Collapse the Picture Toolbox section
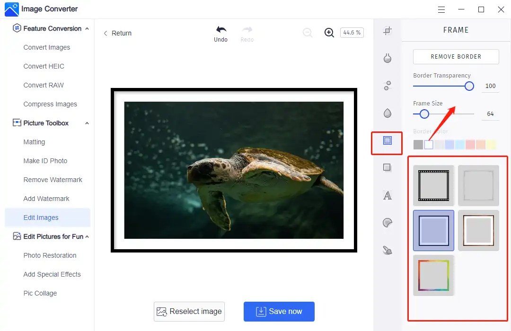 (x=87, y=123)
